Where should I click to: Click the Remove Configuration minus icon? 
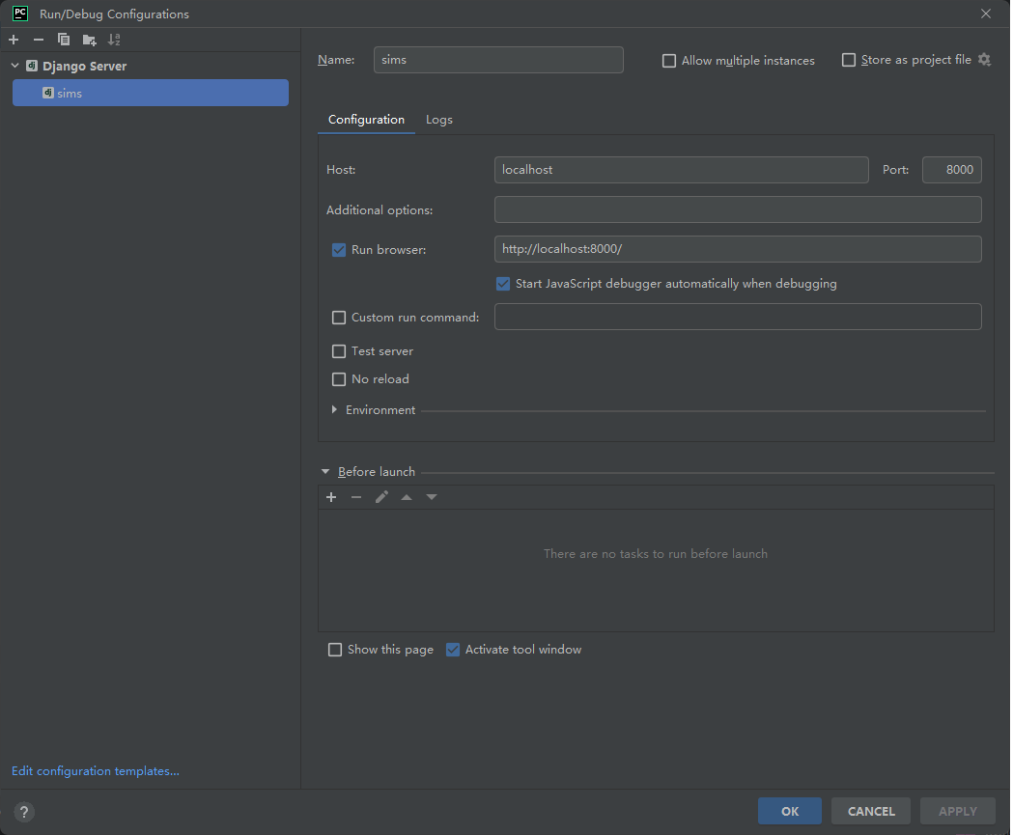point(39,40)
